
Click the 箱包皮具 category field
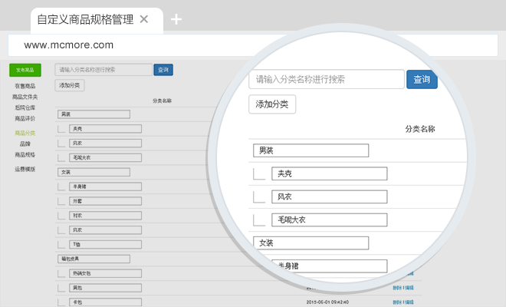pyautogui.click(x=93, y=259)
